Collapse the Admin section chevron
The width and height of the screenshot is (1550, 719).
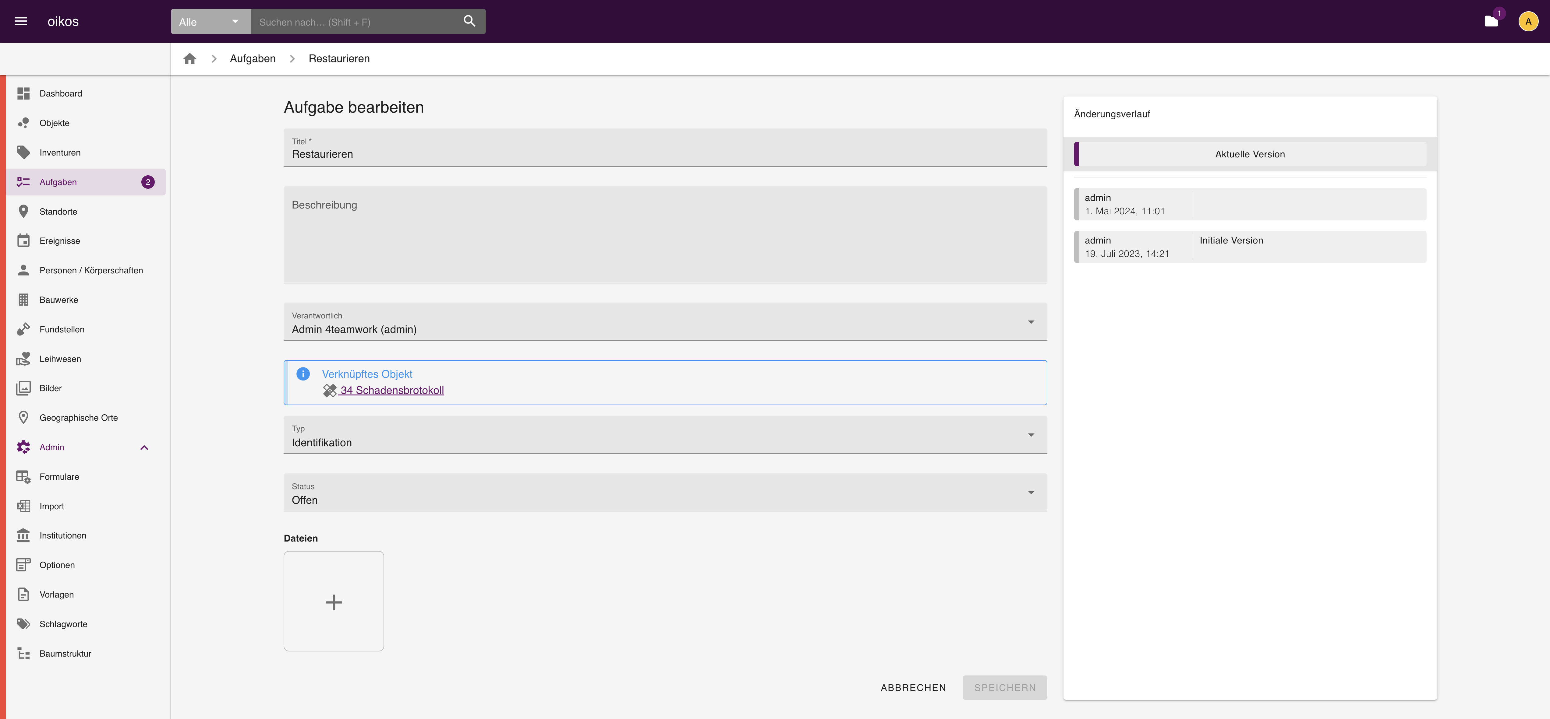point(144,447)
